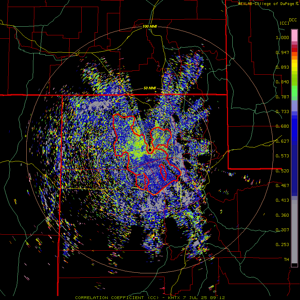This screenshot has height=300, width=300.
Task: Click the KMTX station identifier
Action: tap(175, 298)
